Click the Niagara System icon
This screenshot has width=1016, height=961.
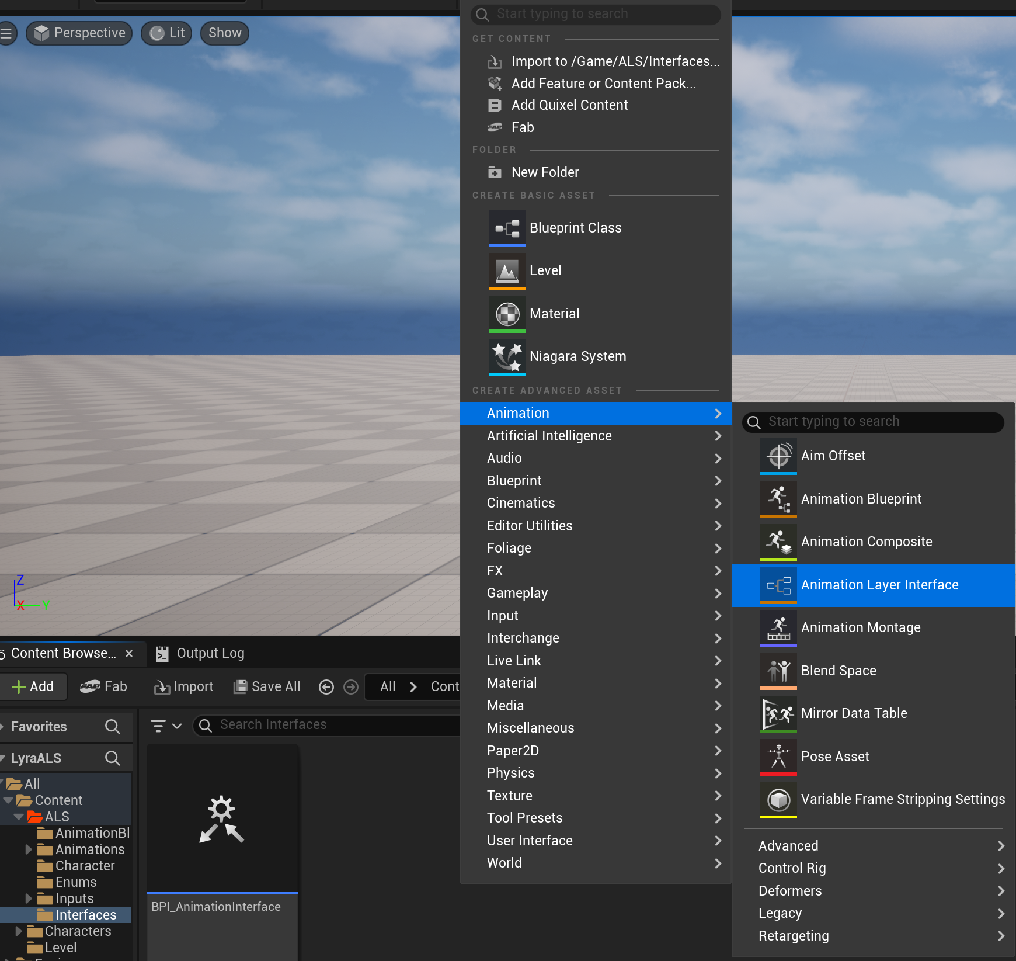pyautogui.click(x=507, y=357)
